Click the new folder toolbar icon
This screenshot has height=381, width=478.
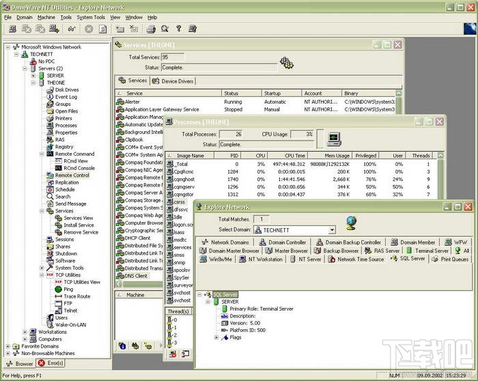[x=120, y=29]
